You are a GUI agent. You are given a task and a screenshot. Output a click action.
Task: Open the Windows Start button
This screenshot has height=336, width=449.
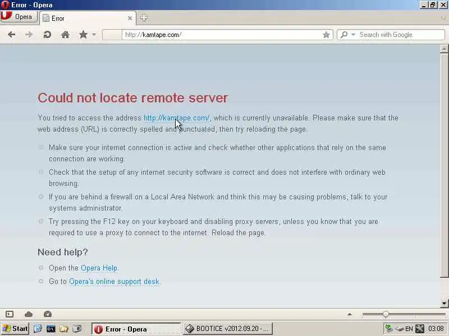pos(15,329)
